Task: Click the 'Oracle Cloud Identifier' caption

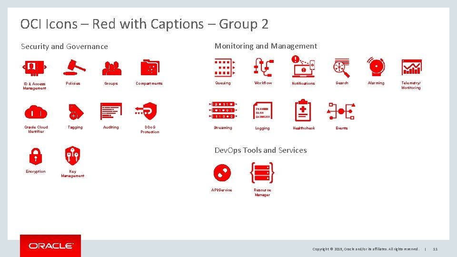Action: [x=36, y=129]
